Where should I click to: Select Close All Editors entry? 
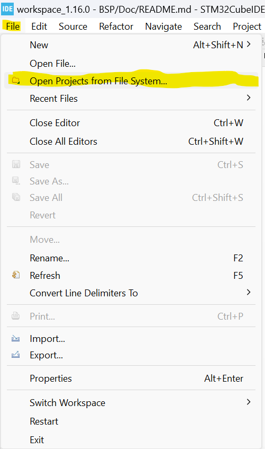click(131, 141)
